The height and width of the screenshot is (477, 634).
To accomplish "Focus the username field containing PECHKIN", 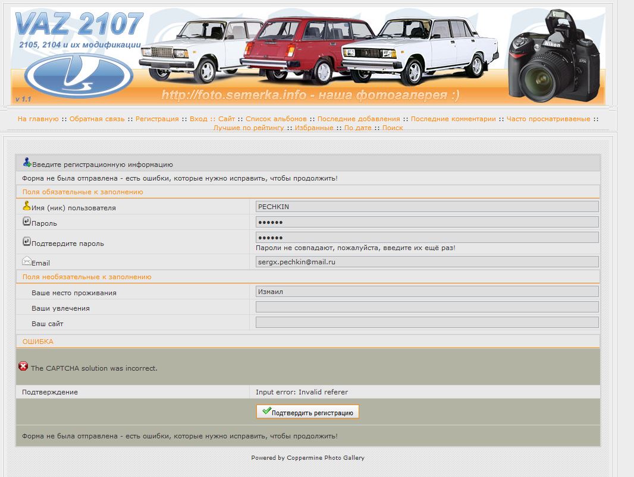I will point(426,207).
